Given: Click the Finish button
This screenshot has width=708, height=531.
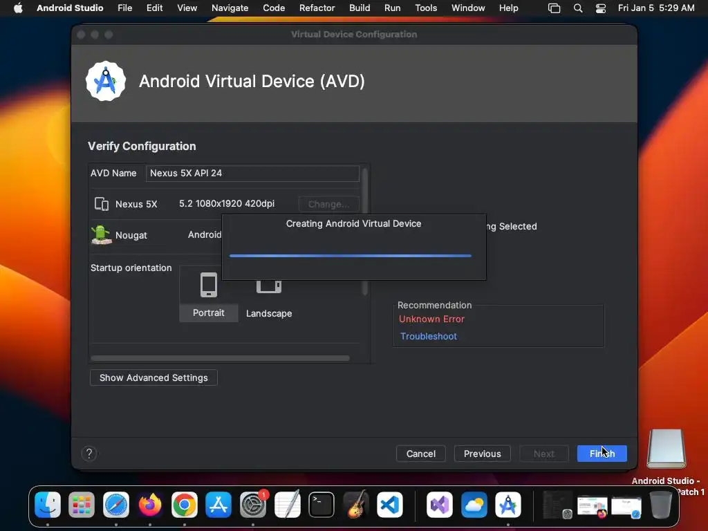Looking at the screenshot, I should coord(602,454).
